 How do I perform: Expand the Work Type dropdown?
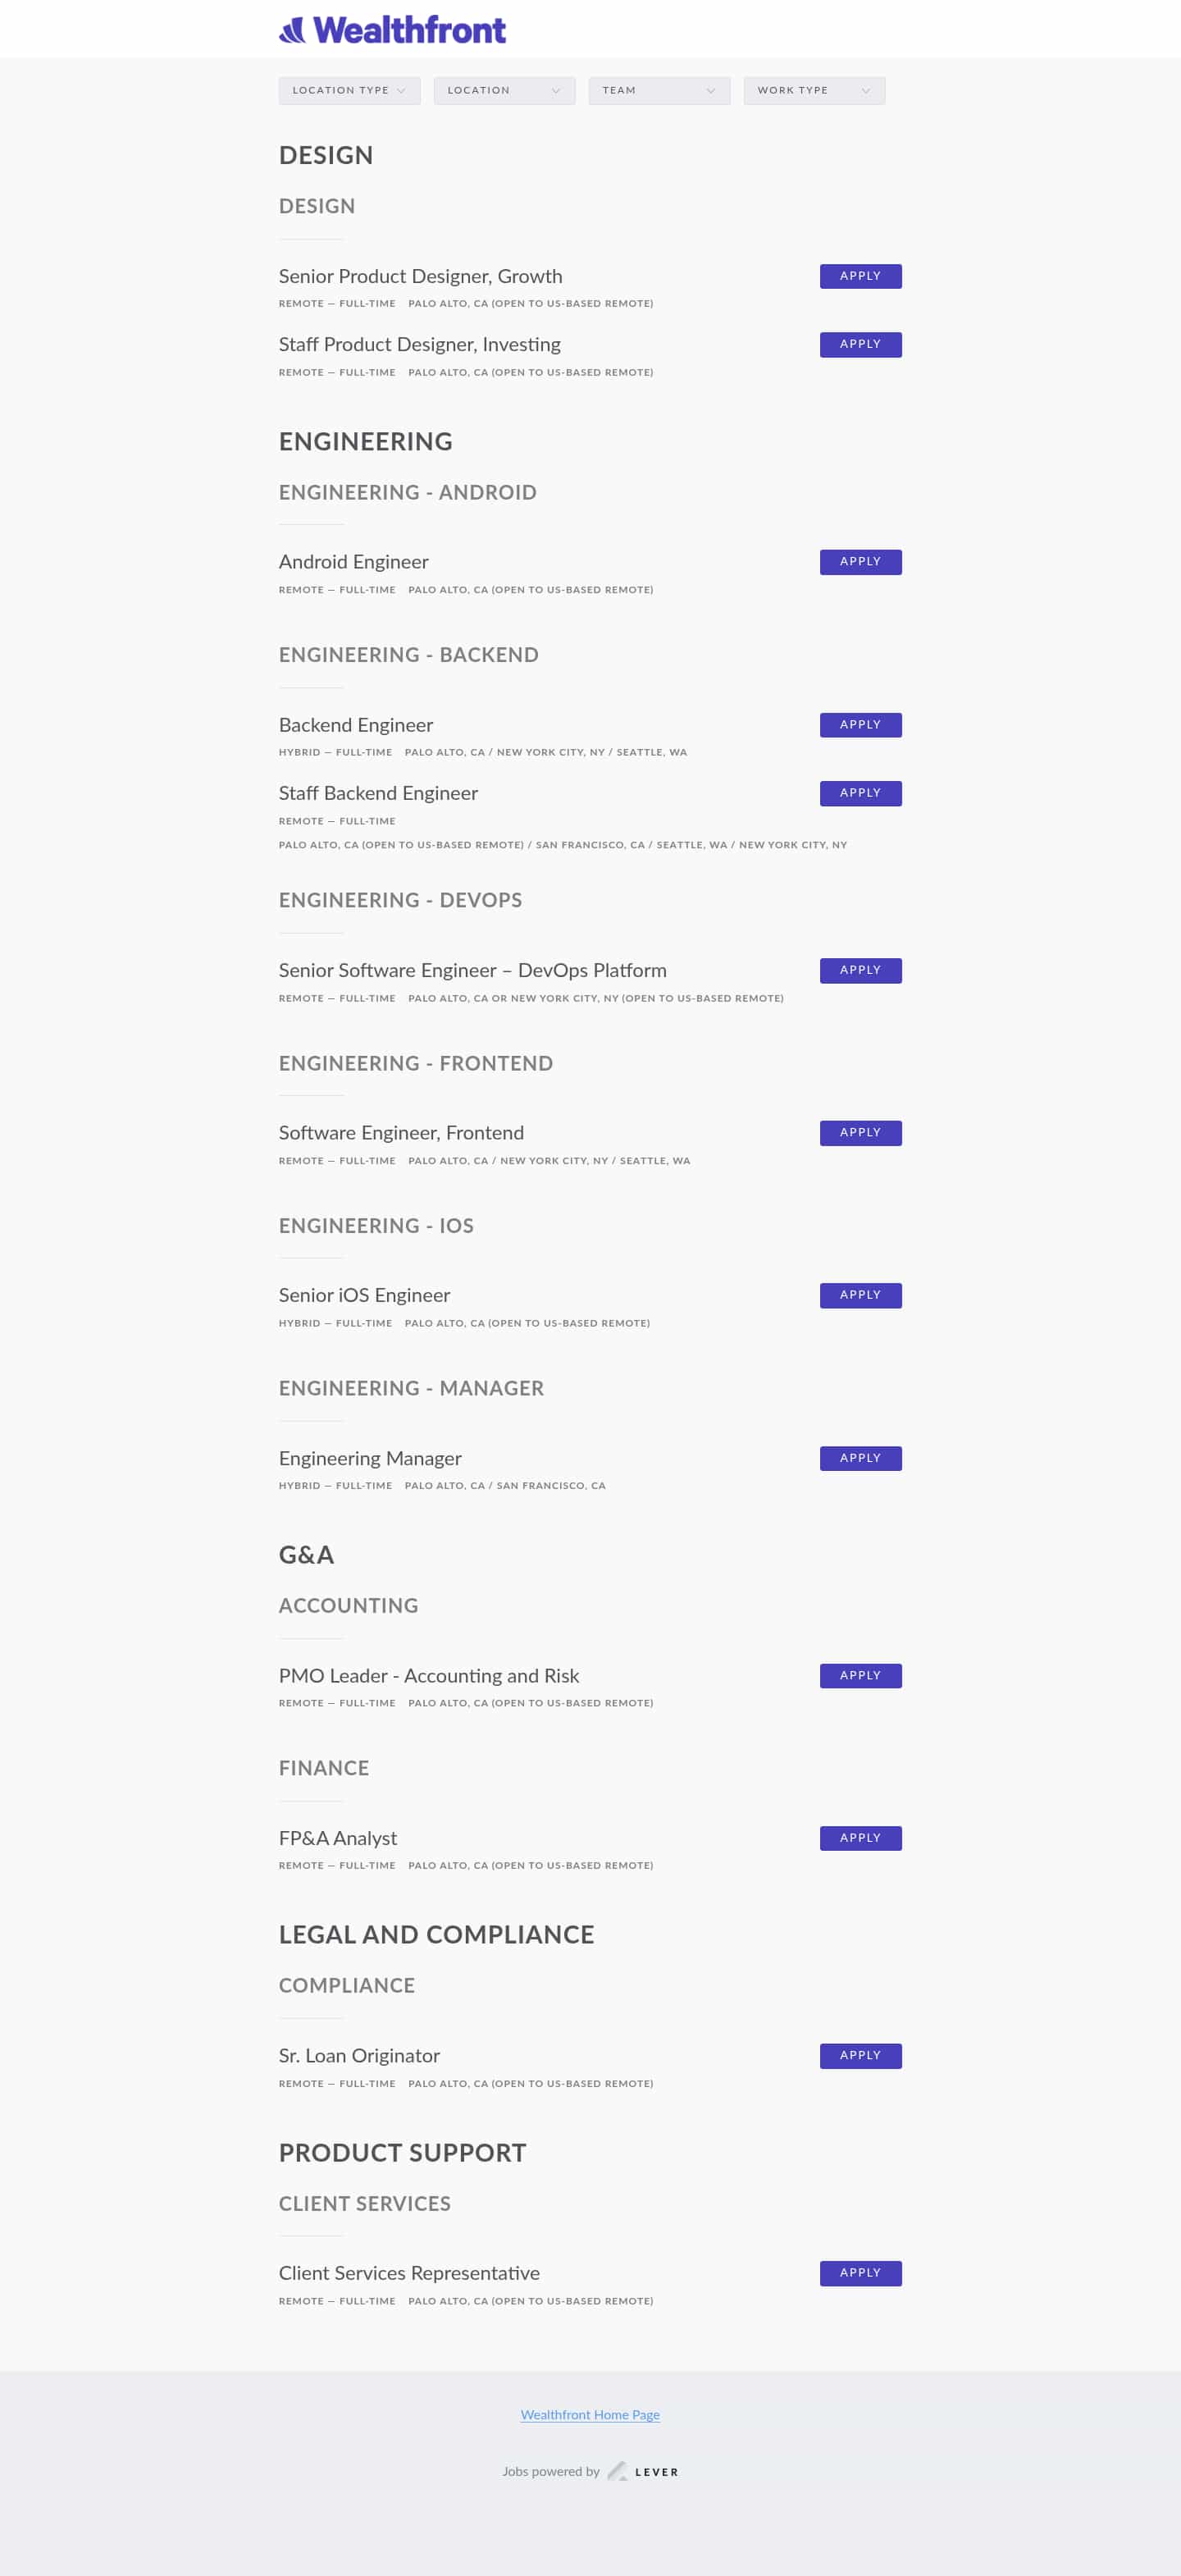(814, 91)
